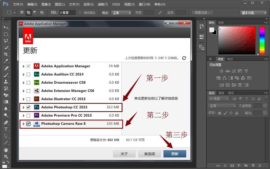Click the Adobe Premiere Pro CC 2015 update name

[67, 116]
